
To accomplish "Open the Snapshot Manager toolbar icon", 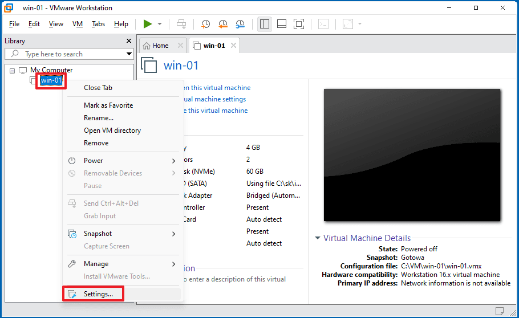I will (x=241, y=24).
